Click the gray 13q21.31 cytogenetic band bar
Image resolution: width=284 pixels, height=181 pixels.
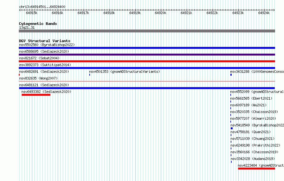pyautogui.click(x=147, y=31)
